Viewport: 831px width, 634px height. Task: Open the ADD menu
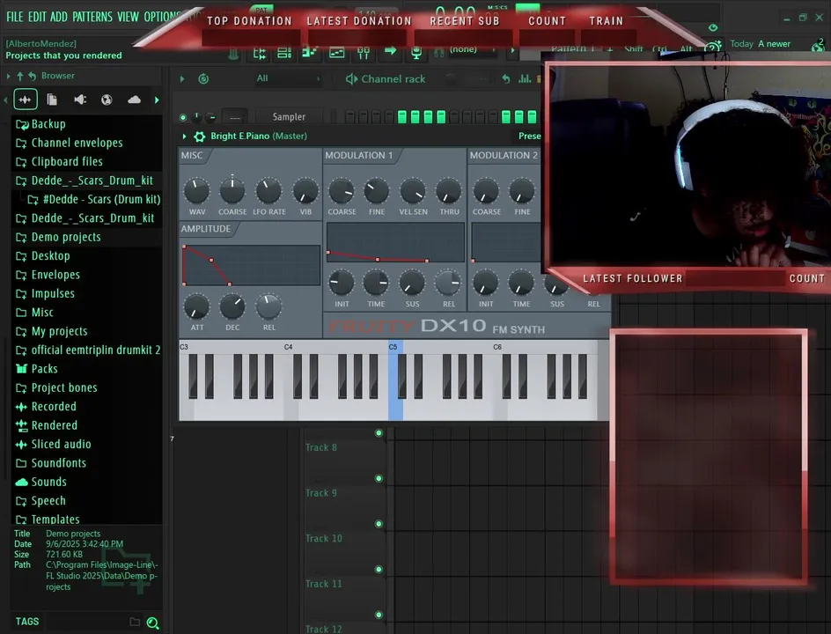click(x=59, y=17)
